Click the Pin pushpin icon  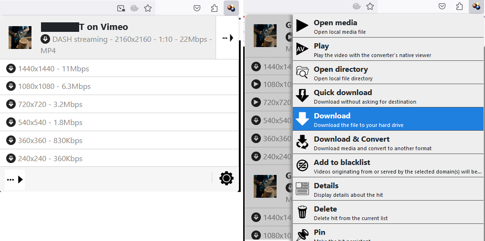click(x=302, y=234)
